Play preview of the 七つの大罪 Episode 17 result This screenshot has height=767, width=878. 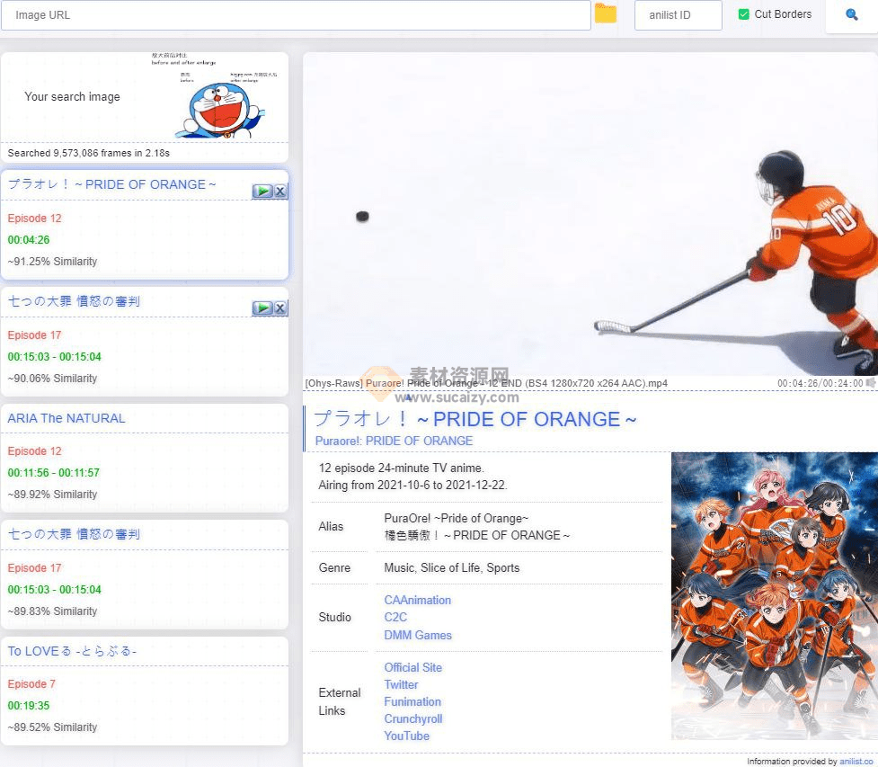[262, 307]
